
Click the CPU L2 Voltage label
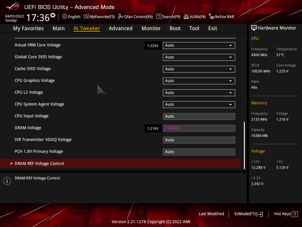(x=29, y=93)
